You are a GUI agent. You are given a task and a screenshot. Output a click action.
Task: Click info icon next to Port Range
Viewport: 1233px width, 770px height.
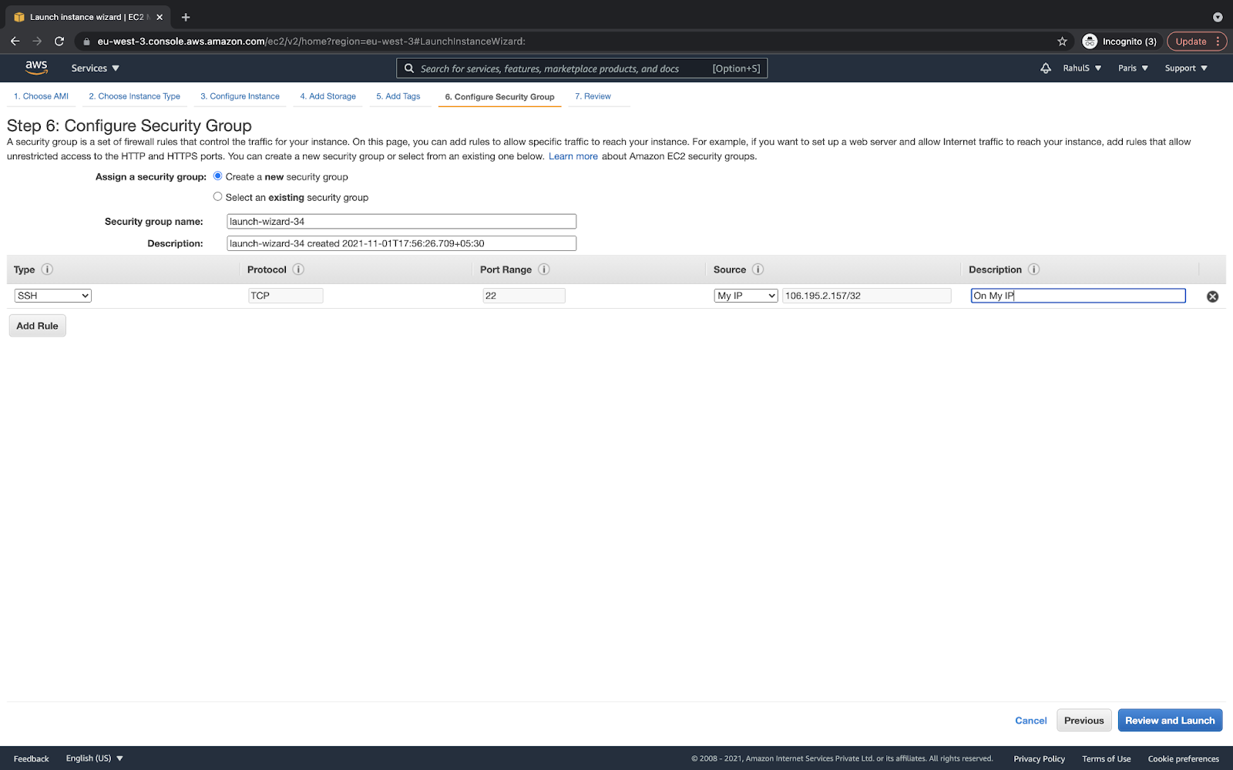544,269
